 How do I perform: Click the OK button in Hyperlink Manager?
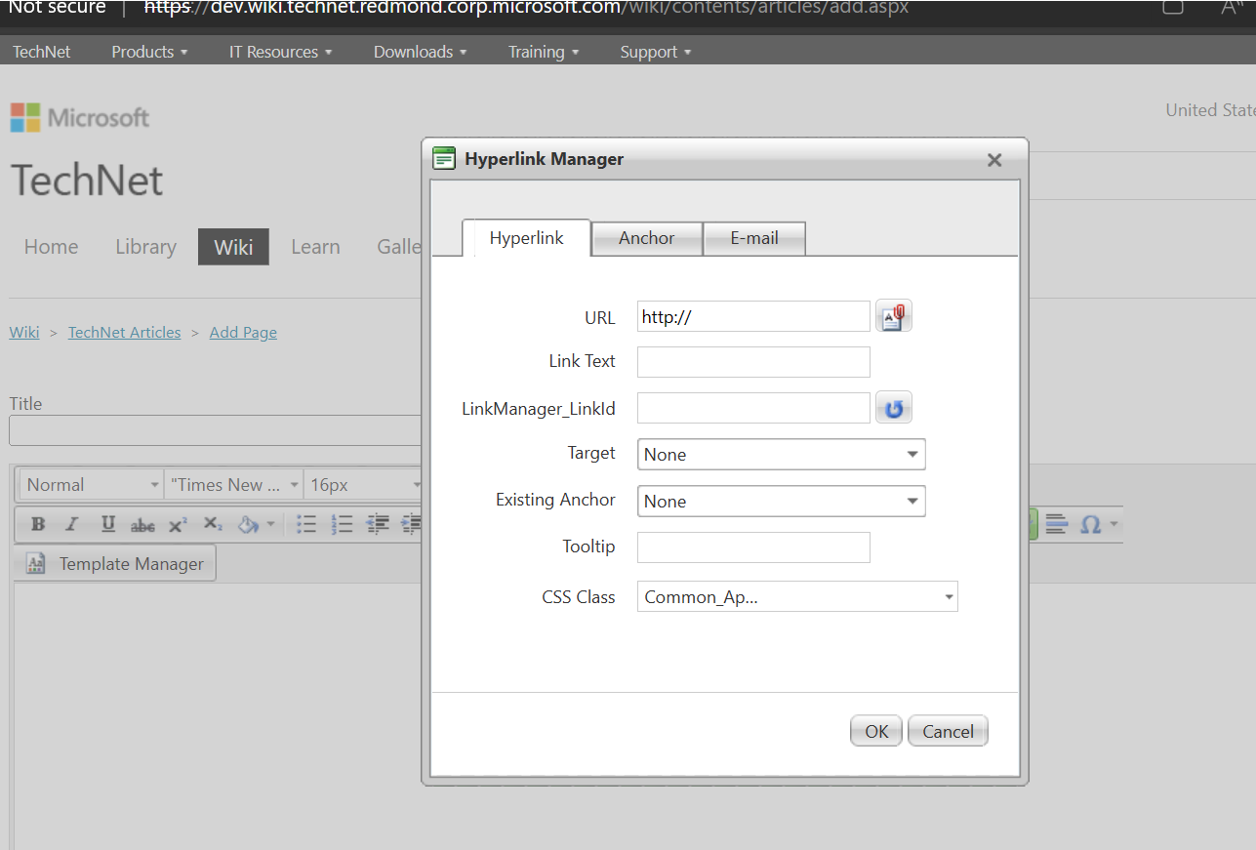874,730
